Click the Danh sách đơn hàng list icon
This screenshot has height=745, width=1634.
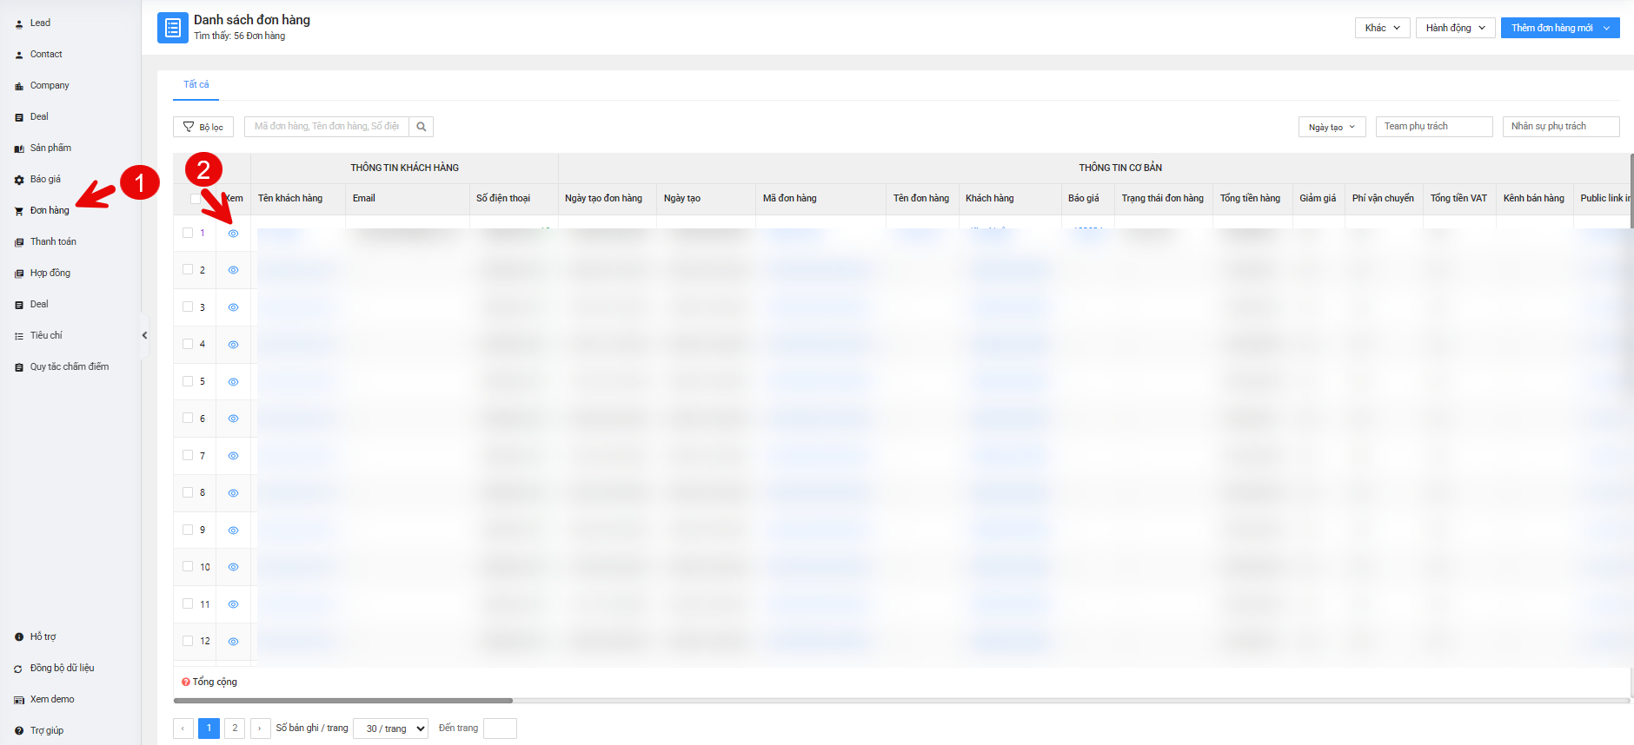click(x=172, y=28)
